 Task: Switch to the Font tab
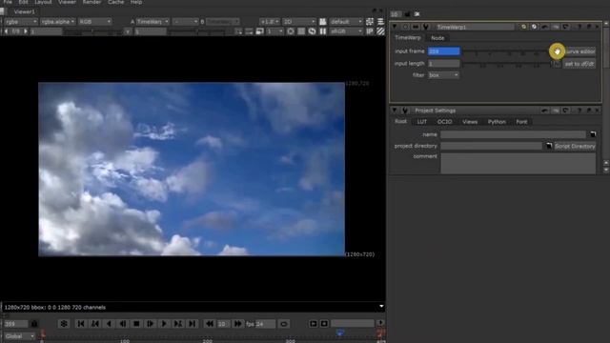coord(521,122)
